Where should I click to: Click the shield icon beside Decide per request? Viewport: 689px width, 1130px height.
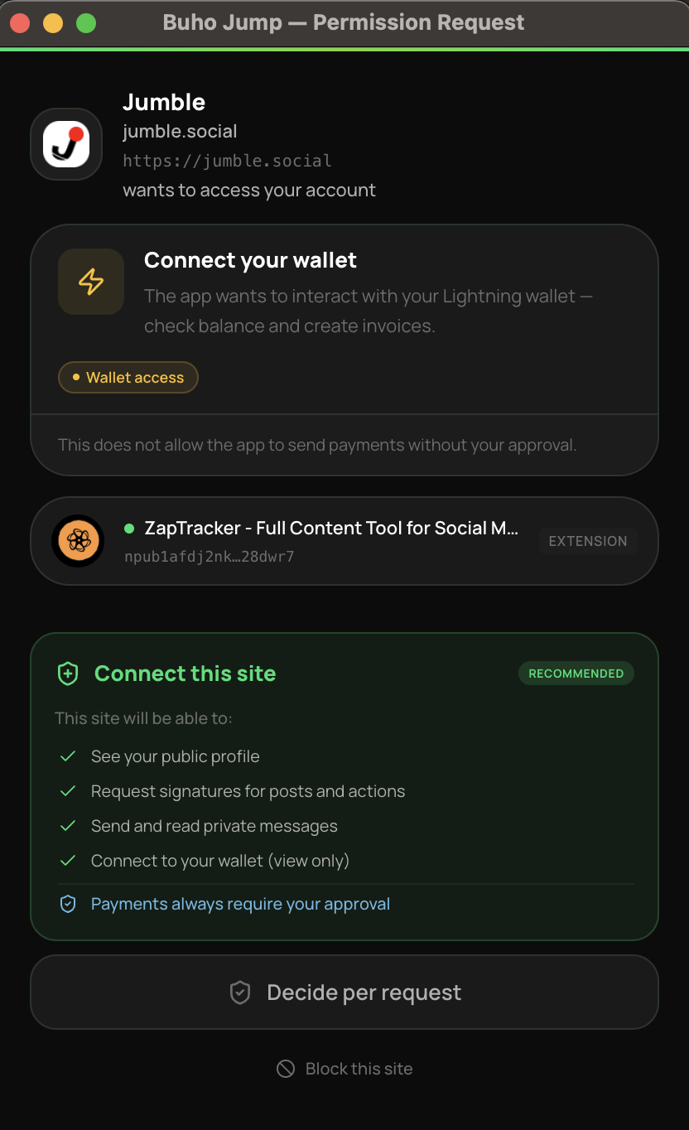240,992
